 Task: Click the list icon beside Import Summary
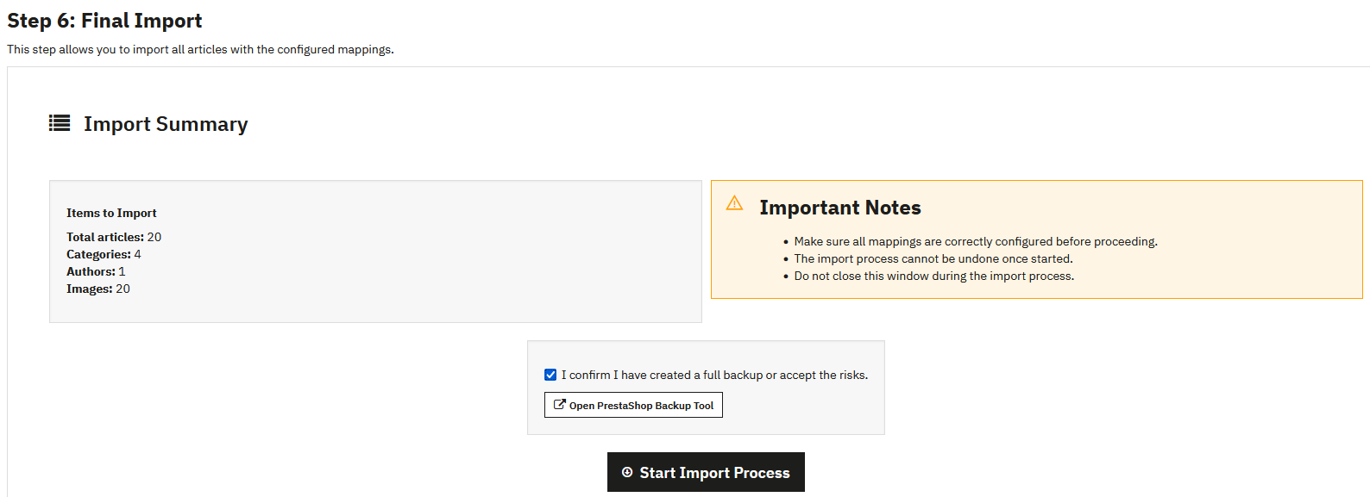click(x=60, y=123)
